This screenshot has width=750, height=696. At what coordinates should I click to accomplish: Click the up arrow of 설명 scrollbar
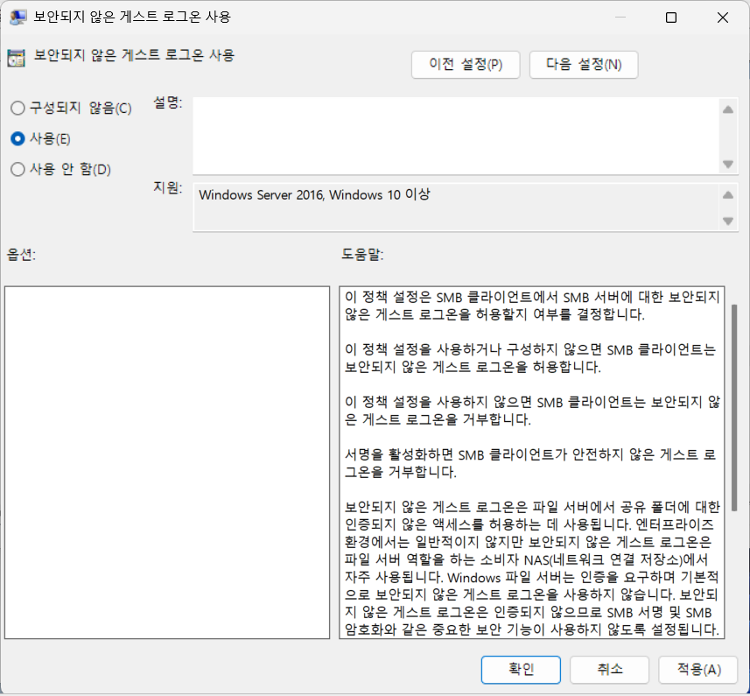pos(728,110)
